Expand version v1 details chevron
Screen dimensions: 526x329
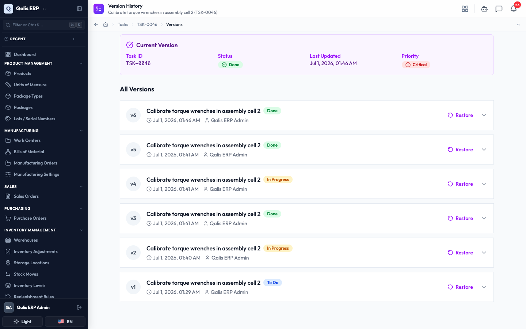coord(484,287)
